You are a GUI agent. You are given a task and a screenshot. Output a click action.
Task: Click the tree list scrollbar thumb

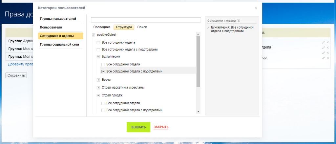[x=198, y=61]
